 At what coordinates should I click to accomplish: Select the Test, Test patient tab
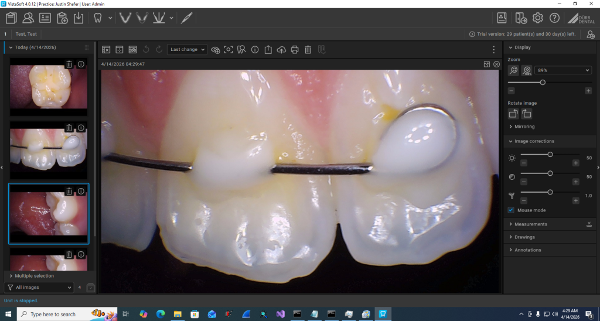(26, 34)
